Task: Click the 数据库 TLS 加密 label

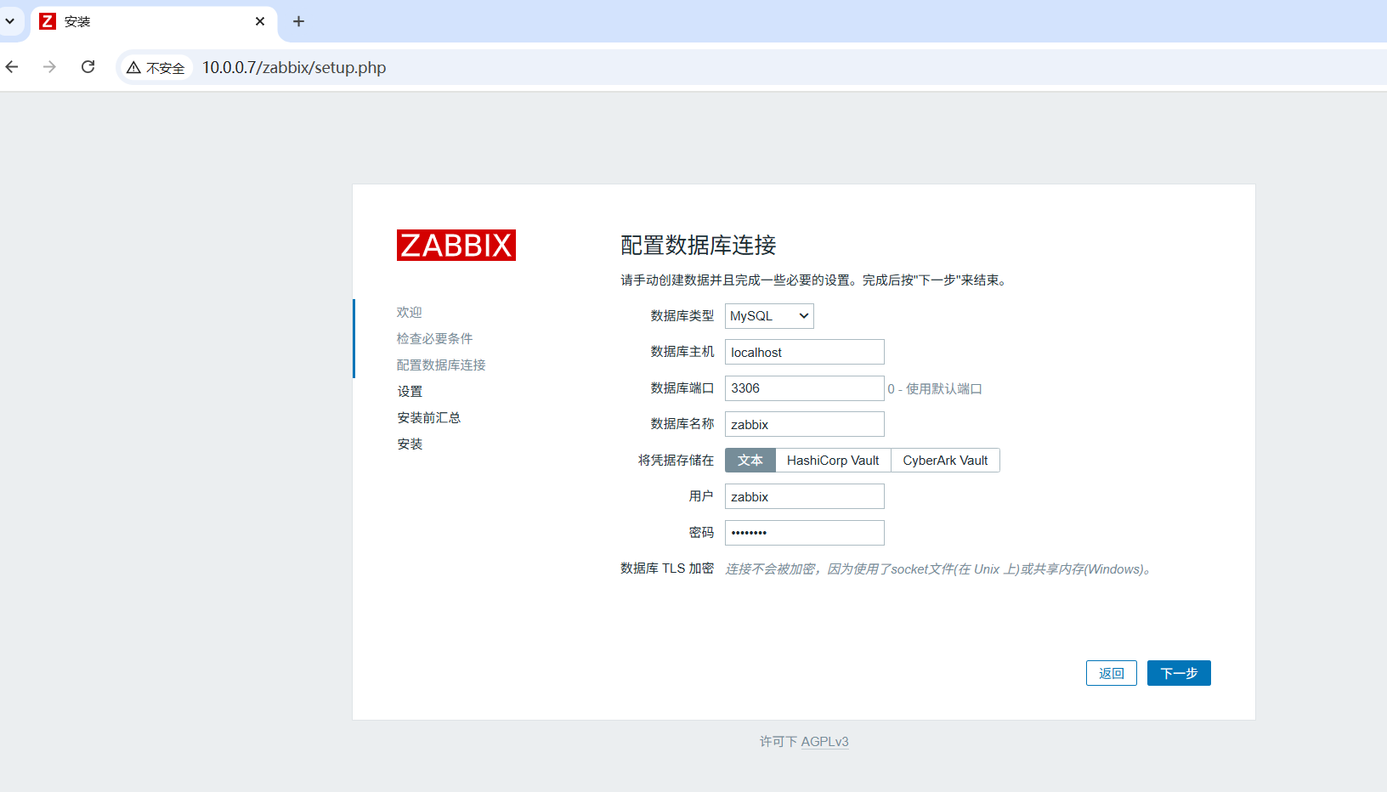Action: click(x=667, y=569)
